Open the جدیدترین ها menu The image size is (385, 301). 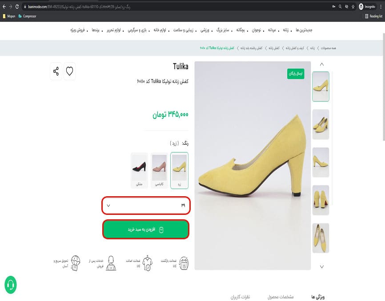tap(304, 30)
